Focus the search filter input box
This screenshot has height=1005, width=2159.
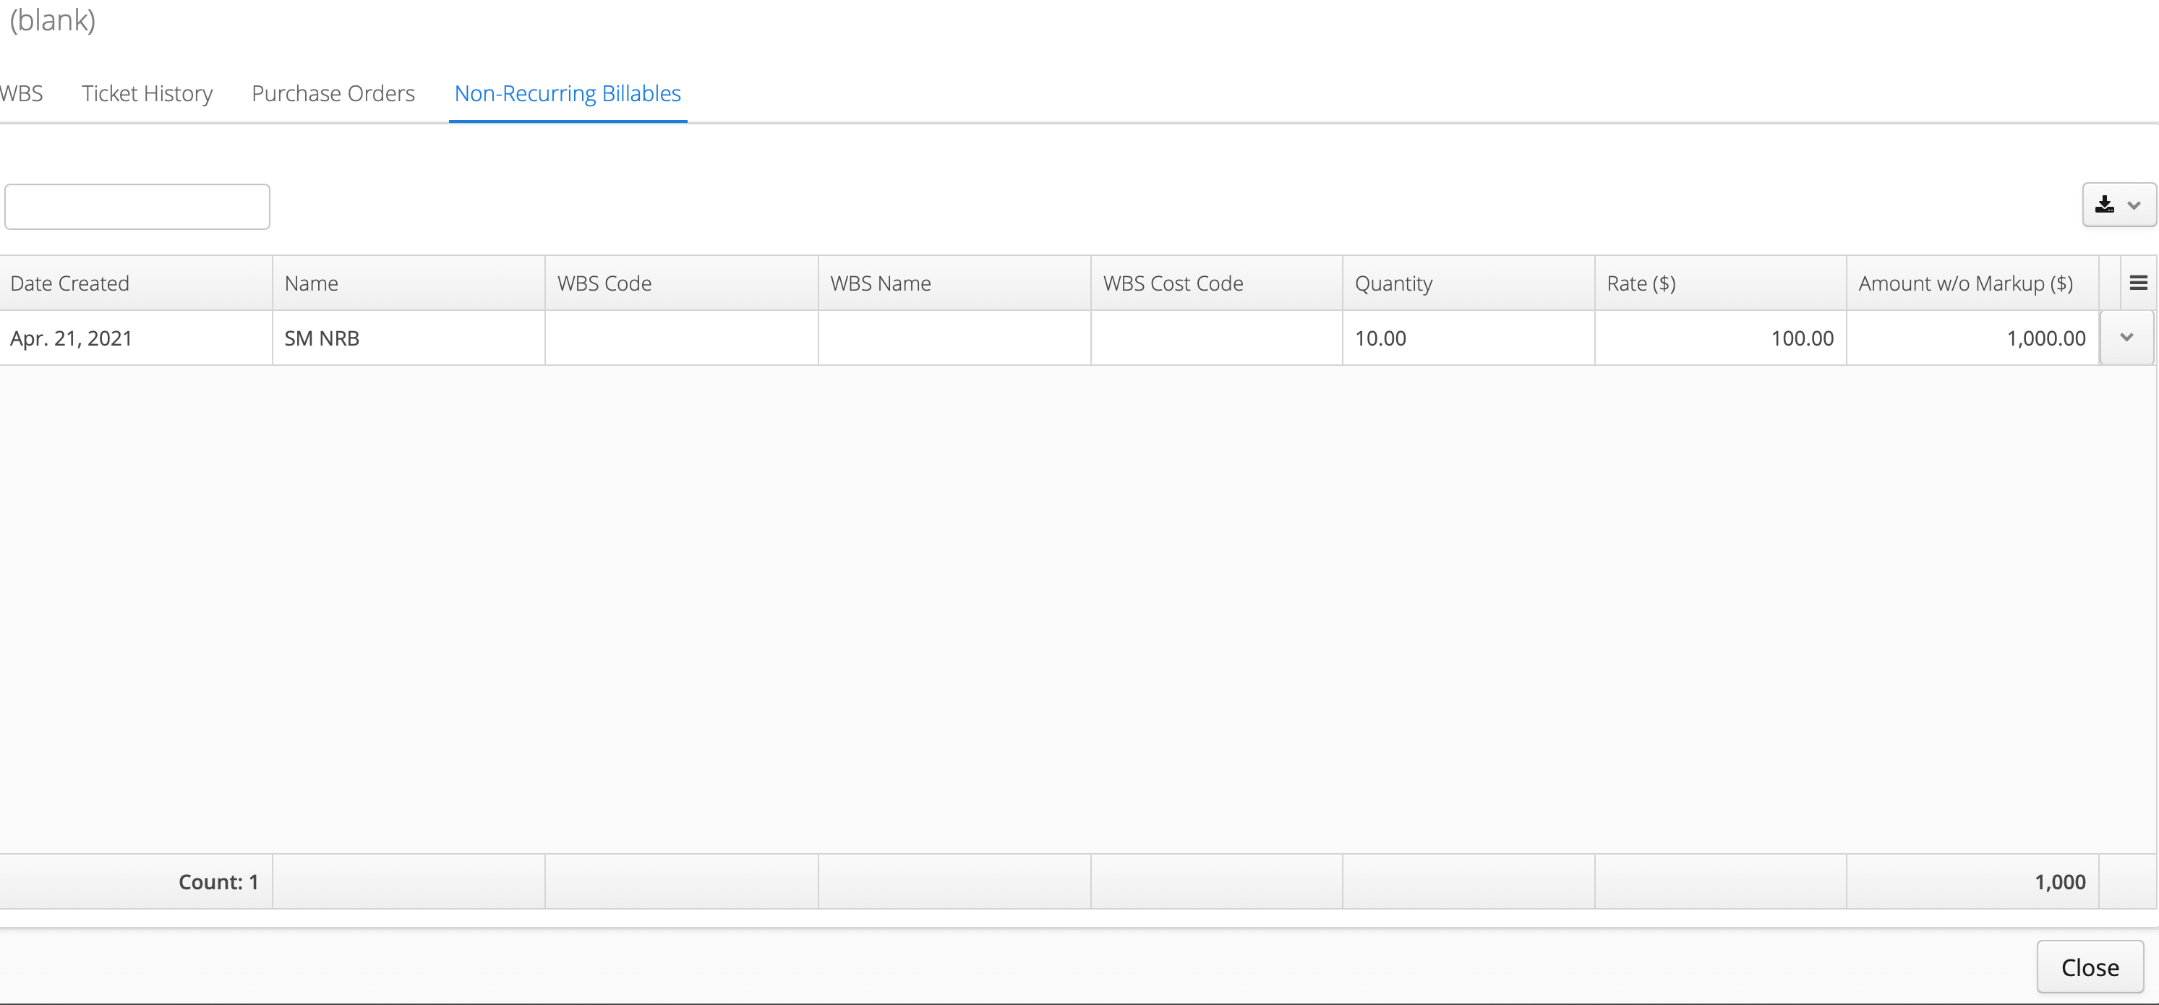click(137, 206)
